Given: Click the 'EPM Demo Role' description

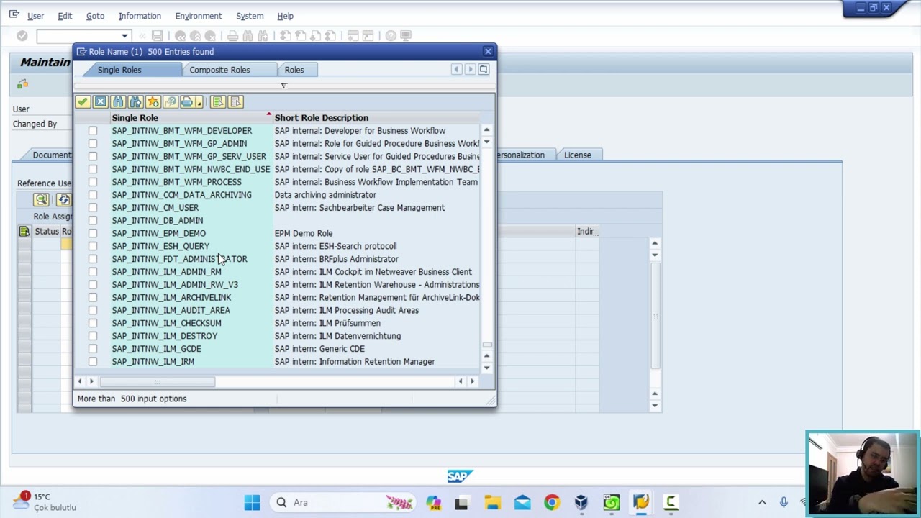Looking at the screenshot, I should click(x=304, y=233).
